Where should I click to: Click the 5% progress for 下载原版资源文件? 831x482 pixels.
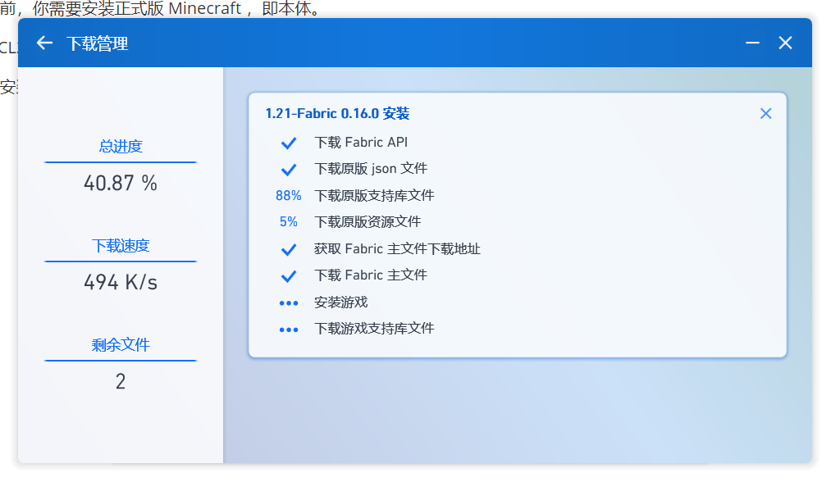click(288, 222)
